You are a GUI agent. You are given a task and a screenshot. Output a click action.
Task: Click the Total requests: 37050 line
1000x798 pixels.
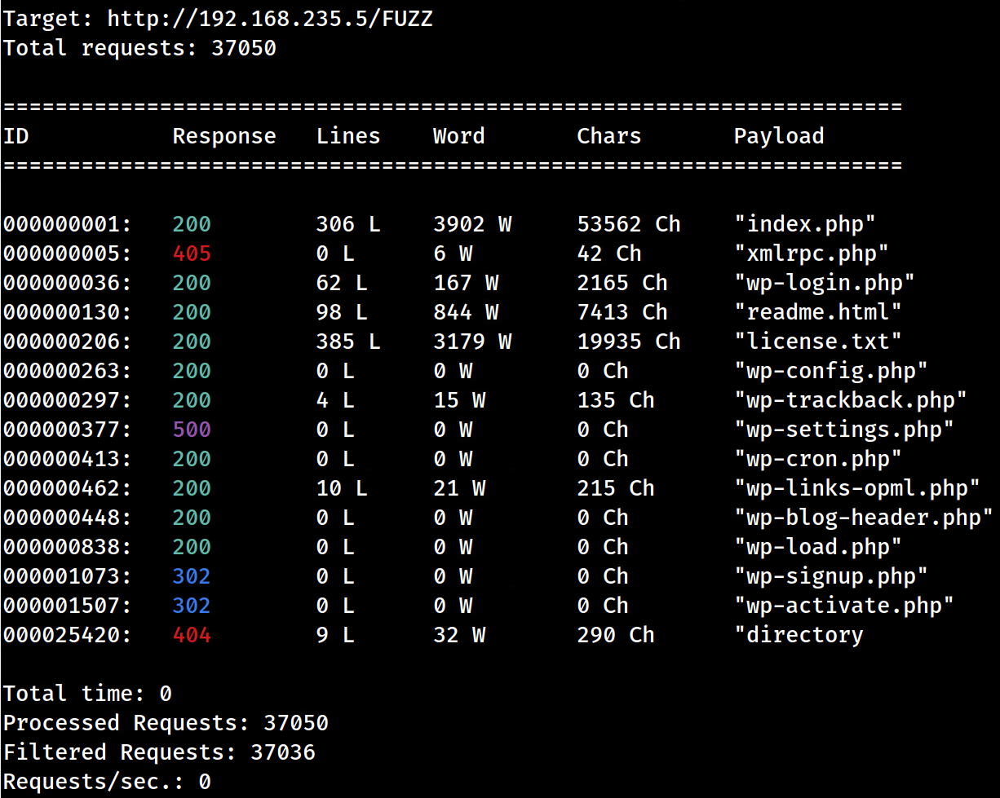[139, 47]
